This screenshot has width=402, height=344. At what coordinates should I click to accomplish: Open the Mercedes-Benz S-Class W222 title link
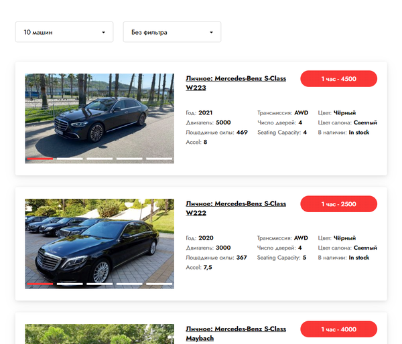pos(236,208)
